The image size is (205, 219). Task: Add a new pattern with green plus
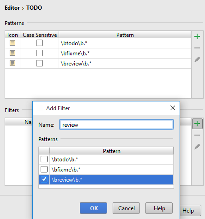point(197,36)
